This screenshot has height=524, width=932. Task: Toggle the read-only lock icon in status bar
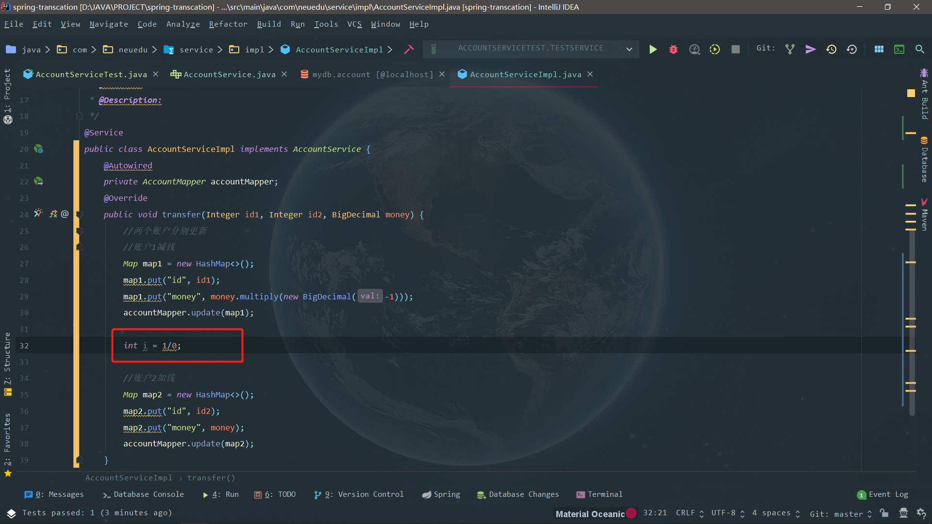[884, 513]
